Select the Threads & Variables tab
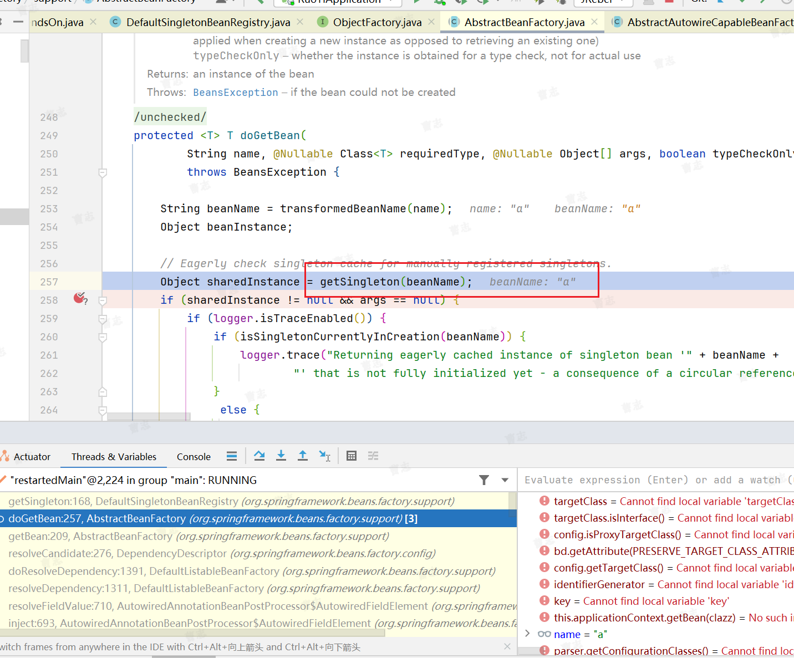This screenshot has height=658, width=794. pos(114,457)
